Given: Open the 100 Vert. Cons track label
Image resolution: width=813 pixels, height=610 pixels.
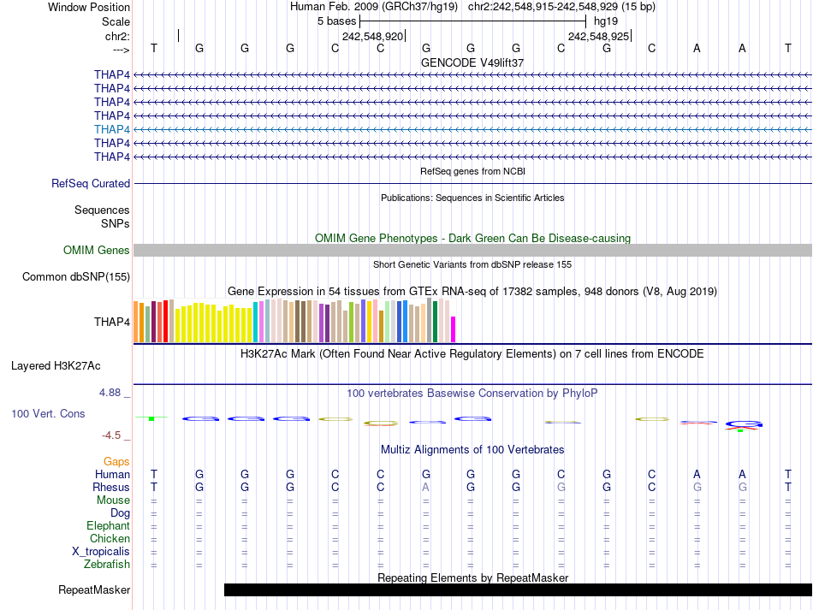Looking at the screenshot, I should (48, 413).
